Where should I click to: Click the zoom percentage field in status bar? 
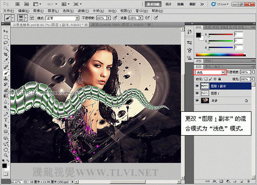(x=16, y=182)
